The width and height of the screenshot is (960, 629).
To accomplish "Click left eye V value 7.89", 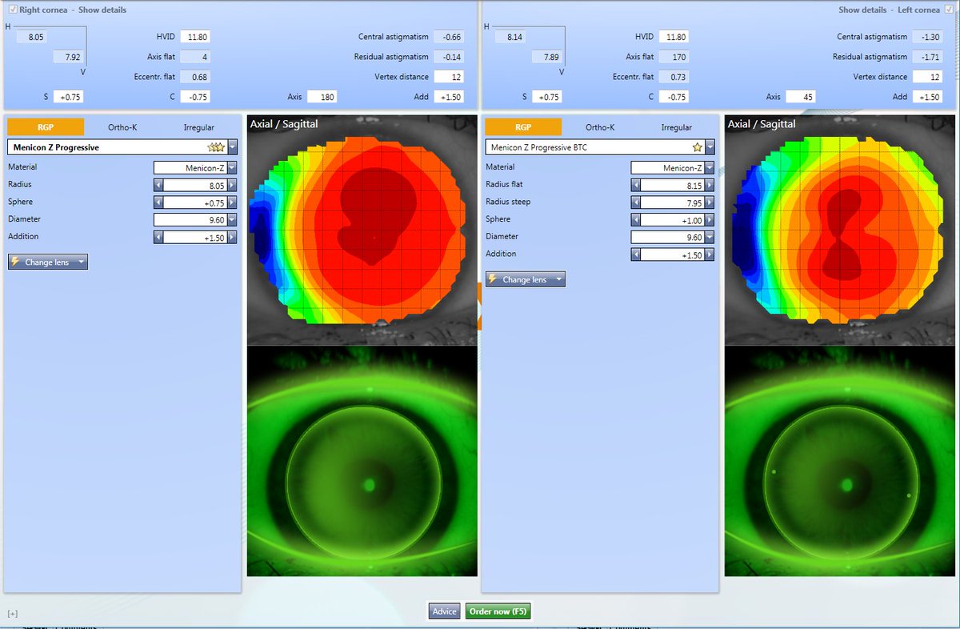I will tap(547, 57).
